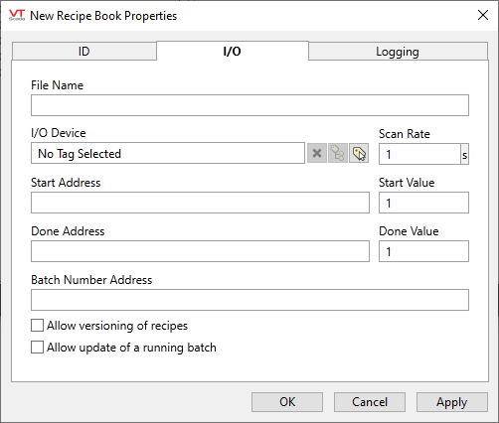Click the Done Value field
Image resolution: width=499 pixels, height=423 pixels.
[x=423, y=251]
